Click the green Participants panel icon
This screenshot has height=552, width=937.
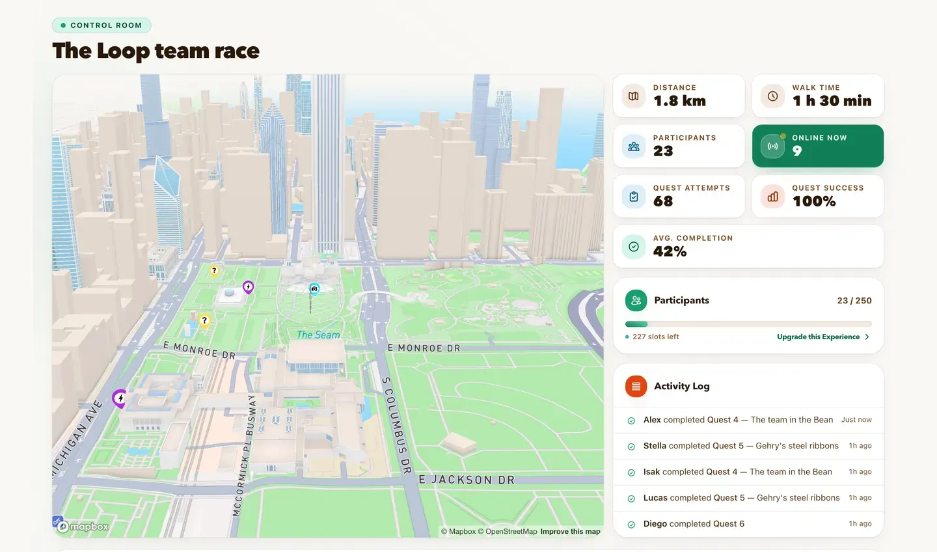pos(636,301)
